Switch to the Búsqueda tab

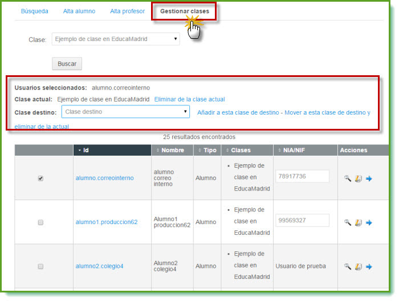[x=34, y=11]
